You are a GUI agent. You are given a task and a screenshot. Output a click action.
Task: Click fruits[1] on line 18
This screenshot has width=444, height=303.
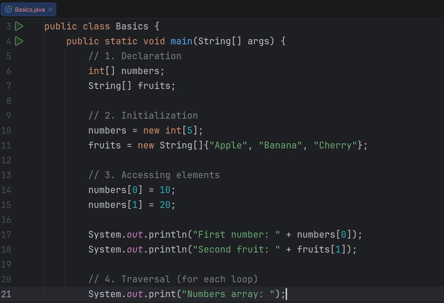(x=322, y=249)
